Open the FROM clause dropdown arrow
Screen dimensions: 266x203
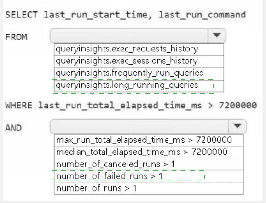pos(217,35)
